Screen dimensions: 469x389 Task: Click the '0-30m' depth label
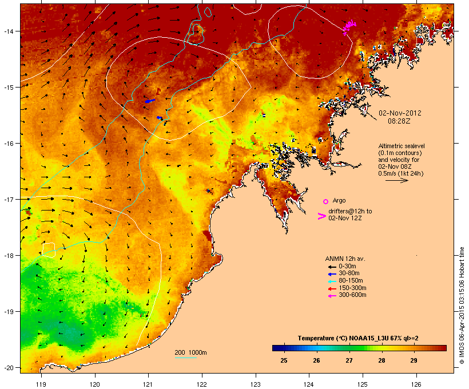(x=347, y=267)
